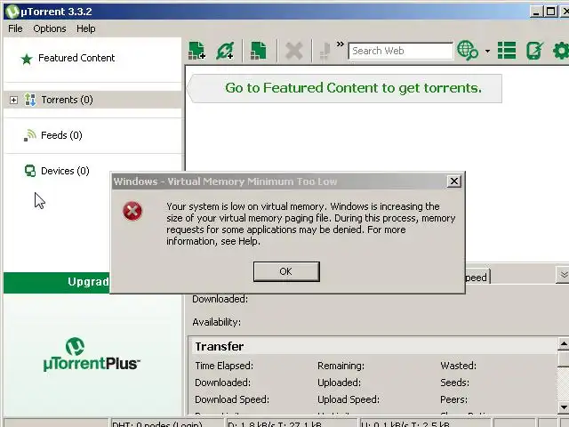Collapse the detail pane with double chevron
Screen dimensions: 569x427
point(563,275)
